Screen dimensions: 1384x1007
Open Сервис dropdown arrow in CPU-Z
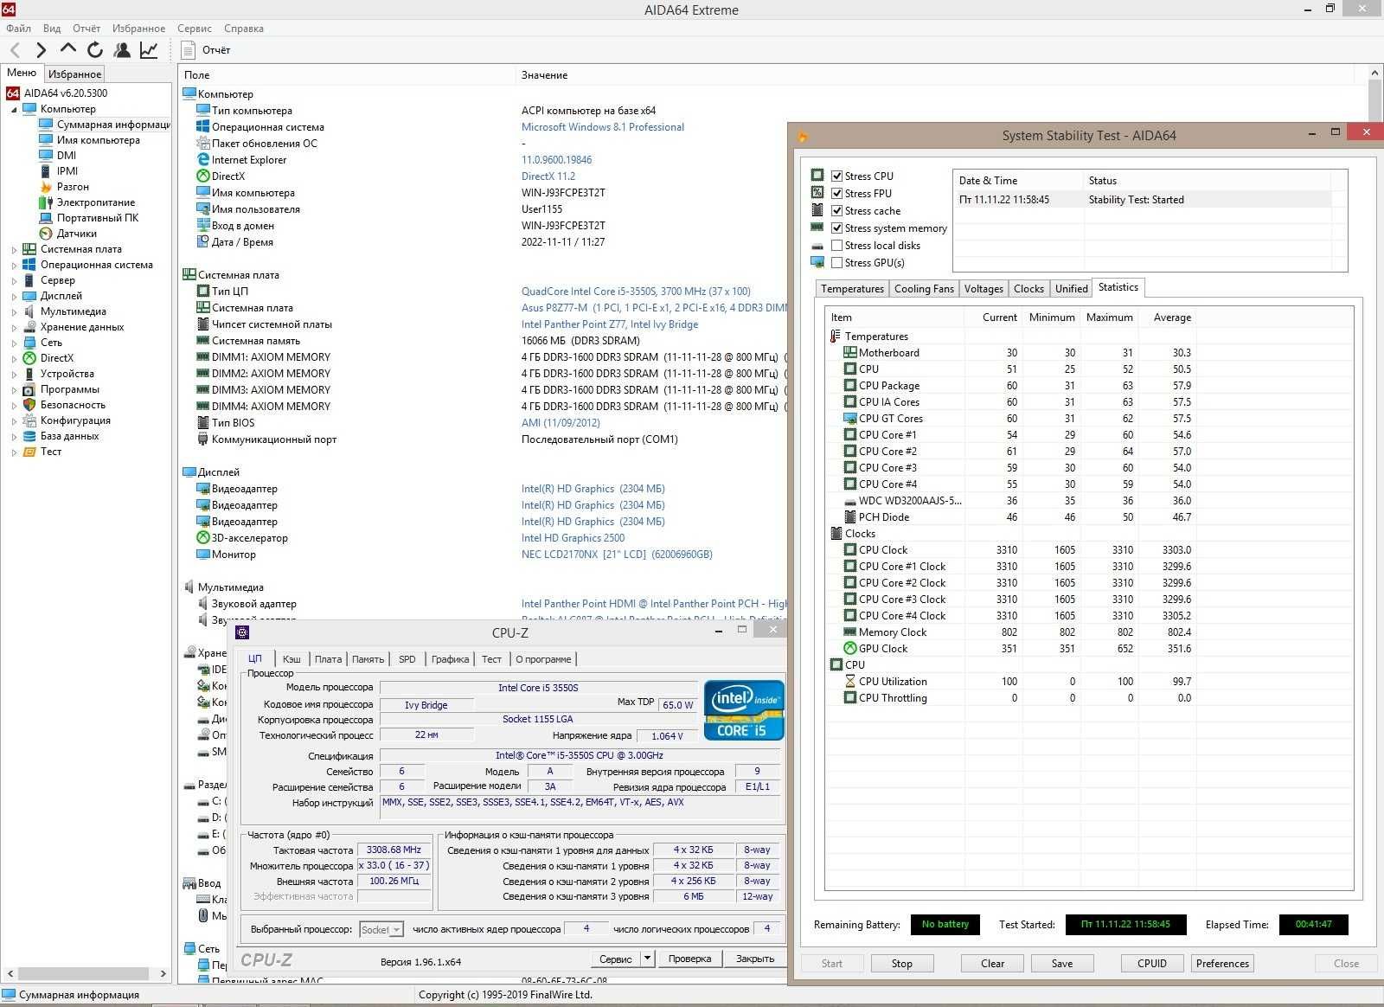pos(647,959)
